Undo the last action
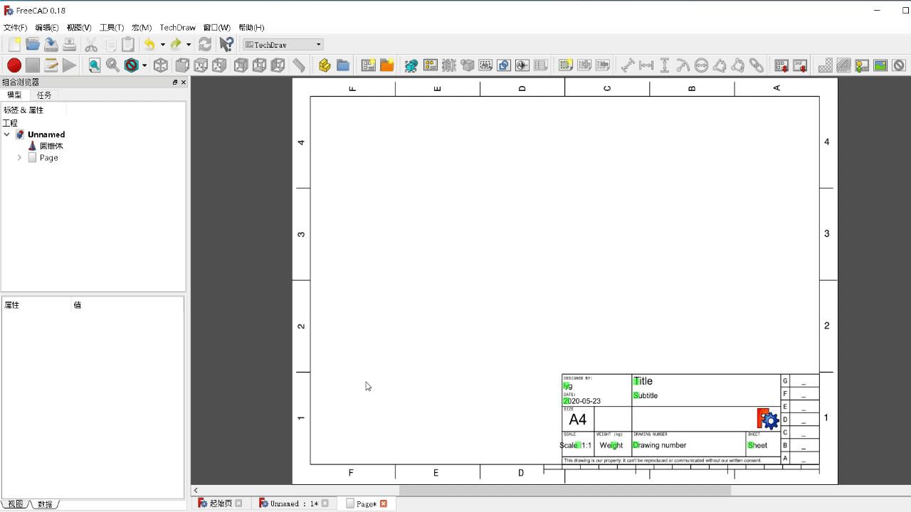 click(149, 44)
